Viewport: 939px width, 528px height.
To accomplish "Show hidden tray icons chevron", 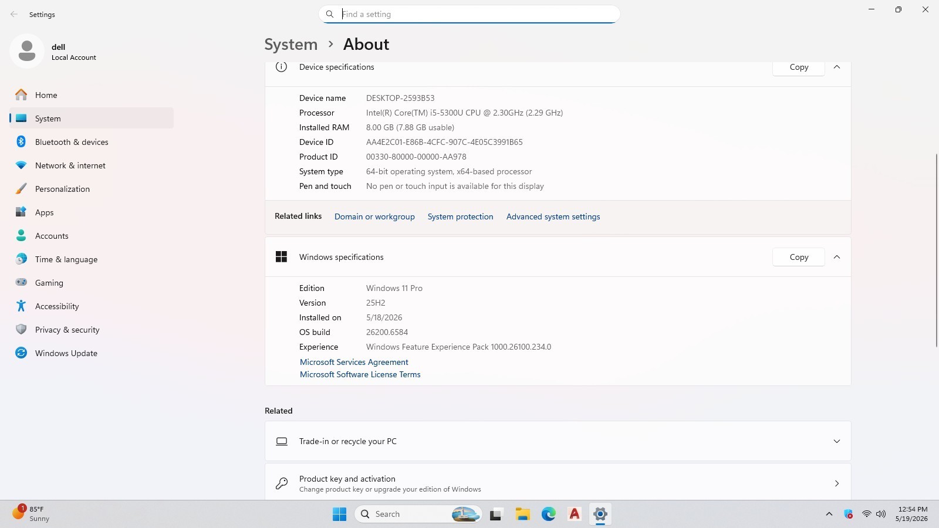I will [829, 514].
